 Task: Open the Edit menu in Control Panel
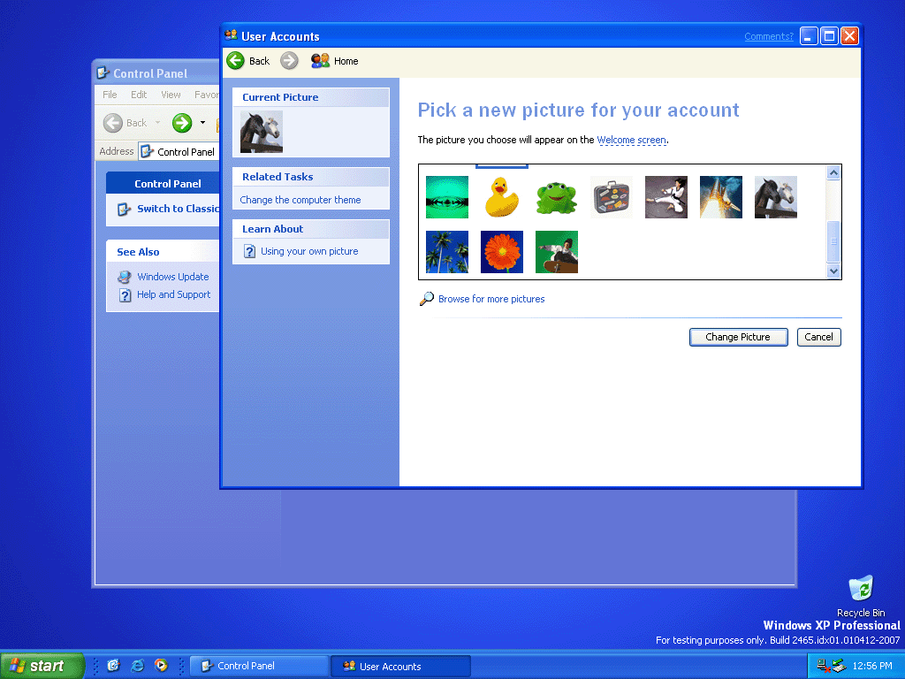point(139,95)
